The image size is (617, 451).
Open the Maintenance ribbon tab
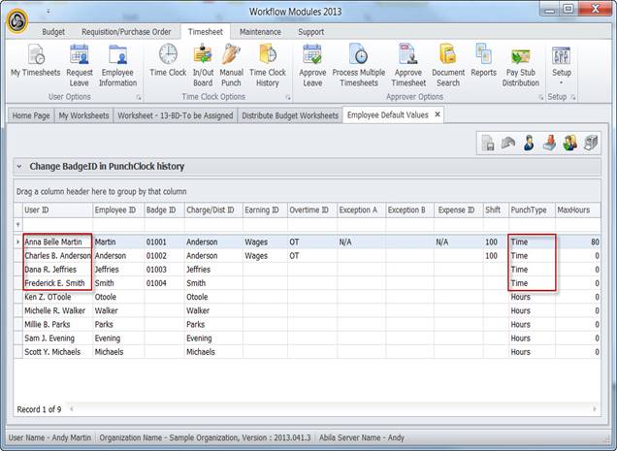[260, 31]
